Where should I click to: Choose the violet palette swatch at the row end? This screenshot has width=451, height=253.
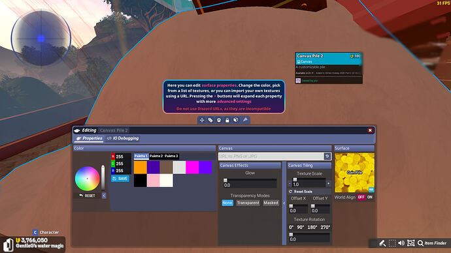205,167
